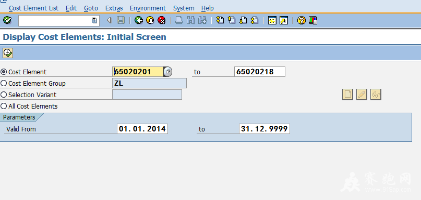Click the green Back arrow icon
Image resolution: width=421 pixels, height=200 pixels.
pos(139,20)
